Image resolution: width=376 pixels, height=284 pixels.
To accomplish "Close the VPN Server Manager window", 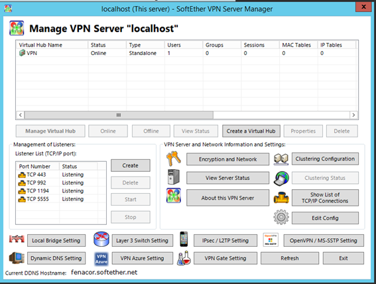I will (363, 7).
